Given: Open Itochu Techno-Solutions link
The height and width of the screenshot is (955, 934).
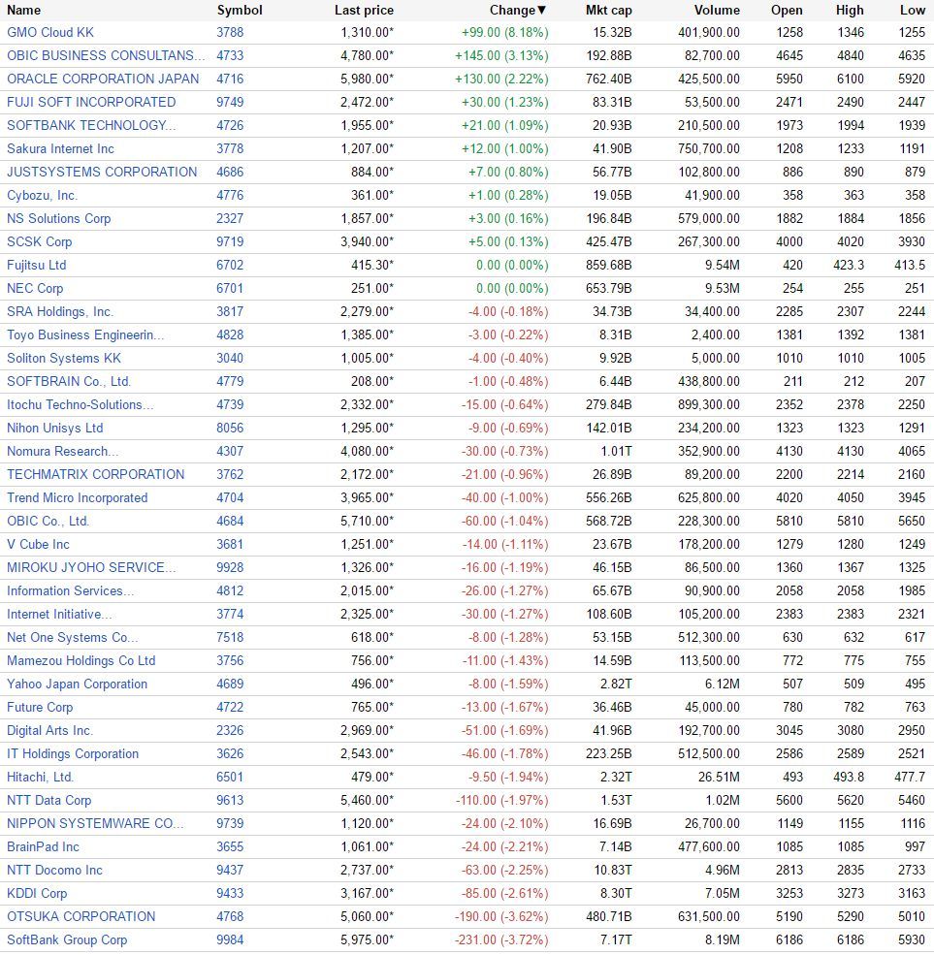Looking at the screenshot, I should pos(81,404).
